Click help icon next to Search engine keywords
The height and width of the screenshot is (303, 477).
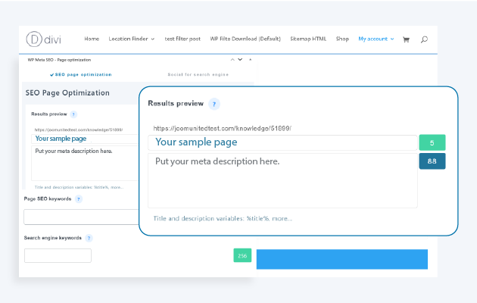(89, 238)
